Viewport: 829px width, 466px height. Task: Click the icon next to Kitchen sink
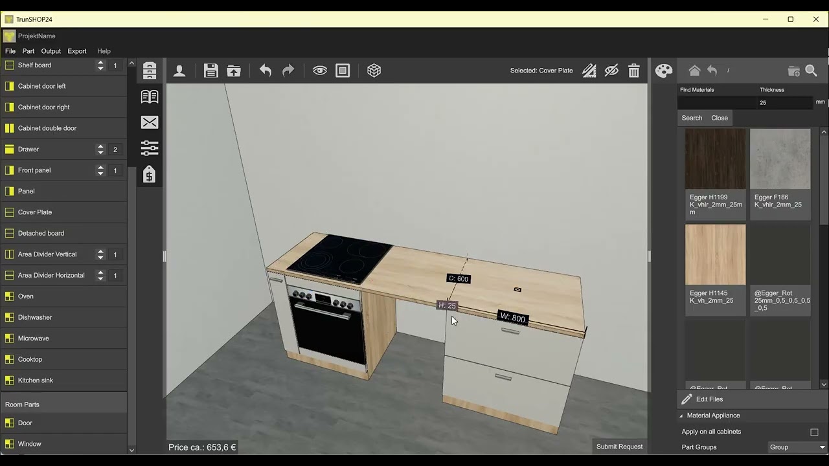pyautogui.click(x=10, y=381)
